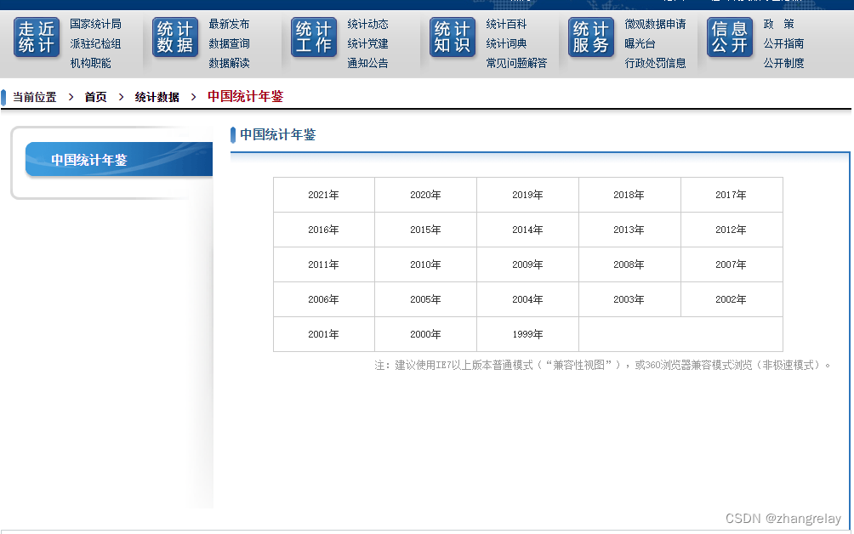Open the 统计知识 section icon
854x534 pixels.
point(452,37)
